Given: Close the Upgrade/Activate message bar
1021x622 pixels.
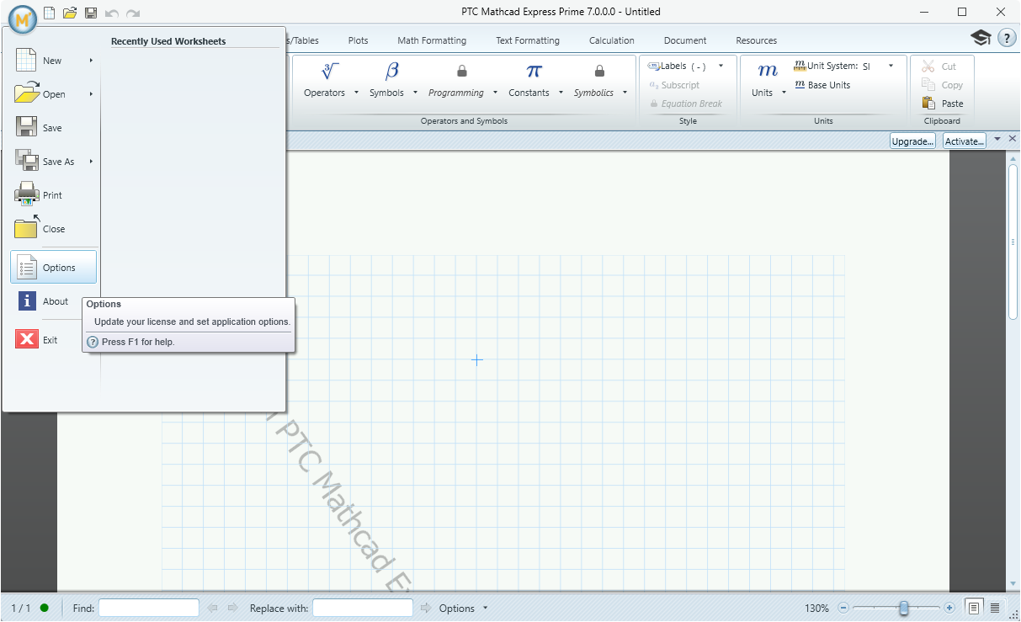Looking at the screenshot, I should 1013,139.
